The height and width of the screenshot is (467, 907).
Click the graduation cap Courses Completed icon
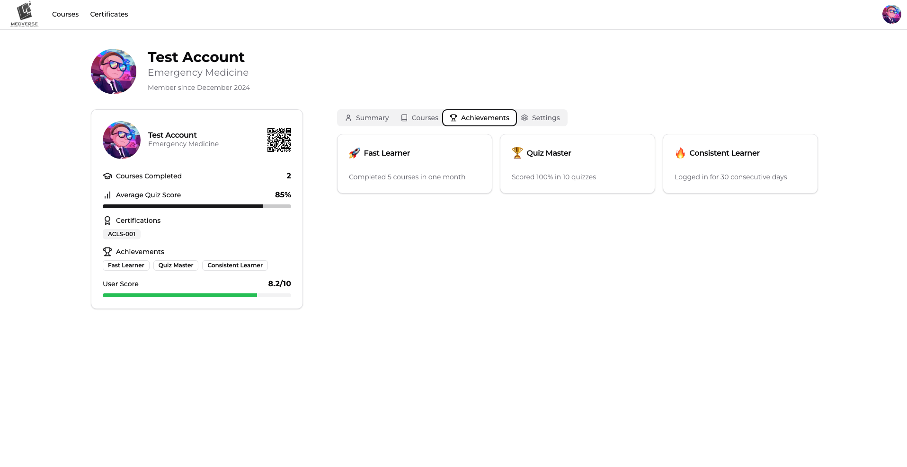(x=107, y=176)
